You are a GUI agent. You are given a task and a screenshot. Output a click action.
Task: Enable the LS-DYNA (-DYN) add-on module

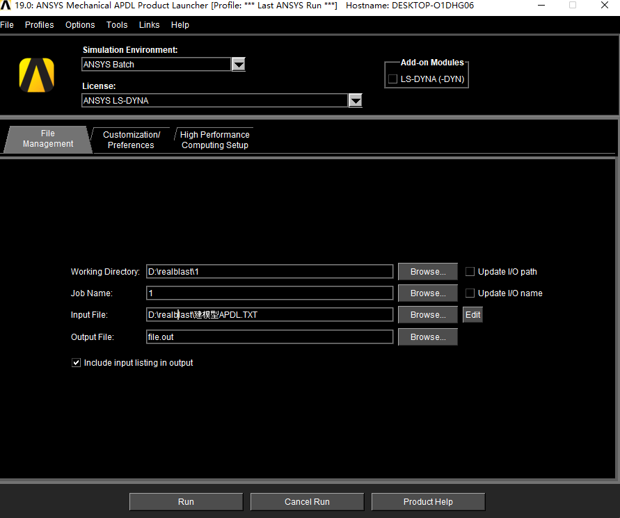coord(392,79)
